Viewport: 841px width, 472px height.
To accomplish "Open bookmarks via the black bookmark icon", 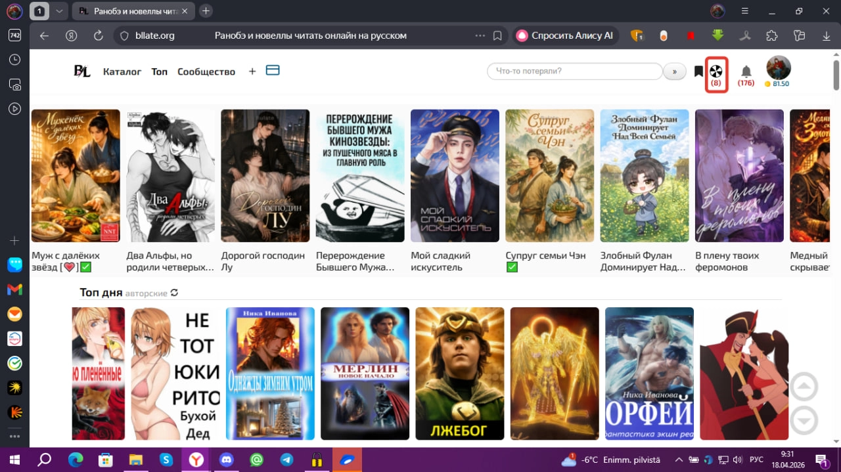I will point(698,72).
